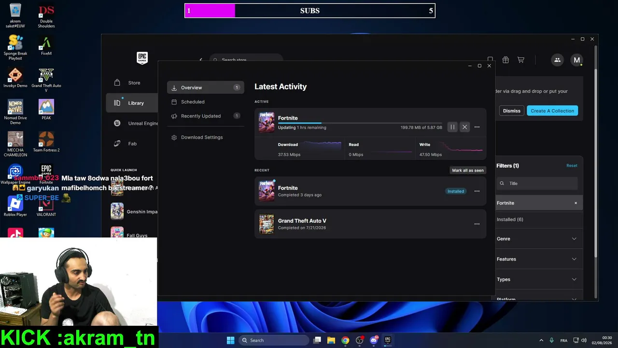The width and height of the screenshot is (618, 348).
Task: Click the Fortnite thumbnail in Active downloads
Action: [267, 122]
